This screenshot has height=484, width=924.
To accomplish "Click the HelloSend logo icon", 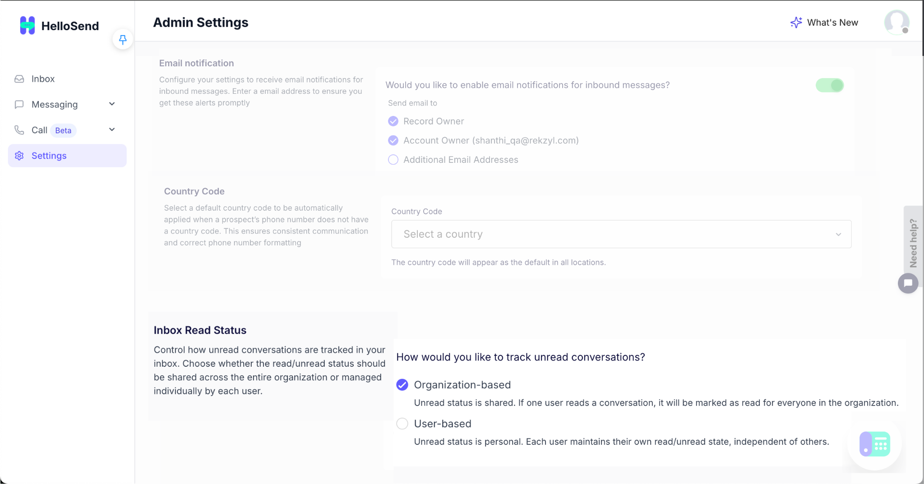I will coord(27,26).
